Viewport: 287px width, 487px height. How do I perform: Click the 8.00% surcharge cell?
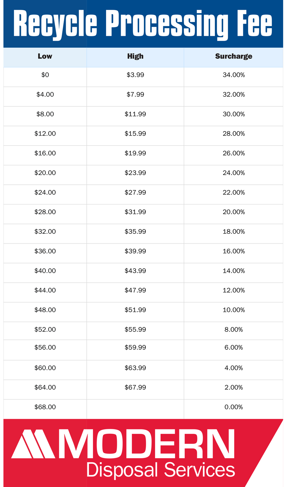(233, 329)
